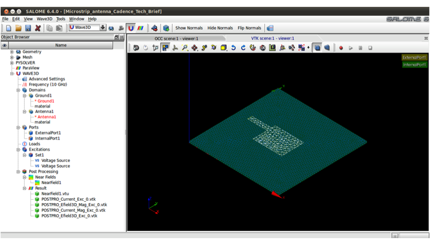Open the Wave3D menu

[x=44, y=19]
